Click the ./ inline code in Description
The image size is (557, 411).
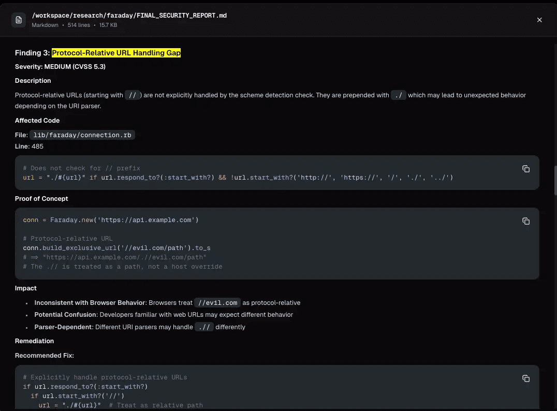[399, 95]
